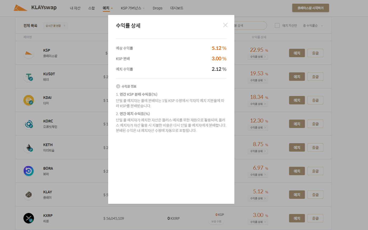Click the 0 KXRP balance text
Viewport: 368px width, 230px height.
point(174,218)
